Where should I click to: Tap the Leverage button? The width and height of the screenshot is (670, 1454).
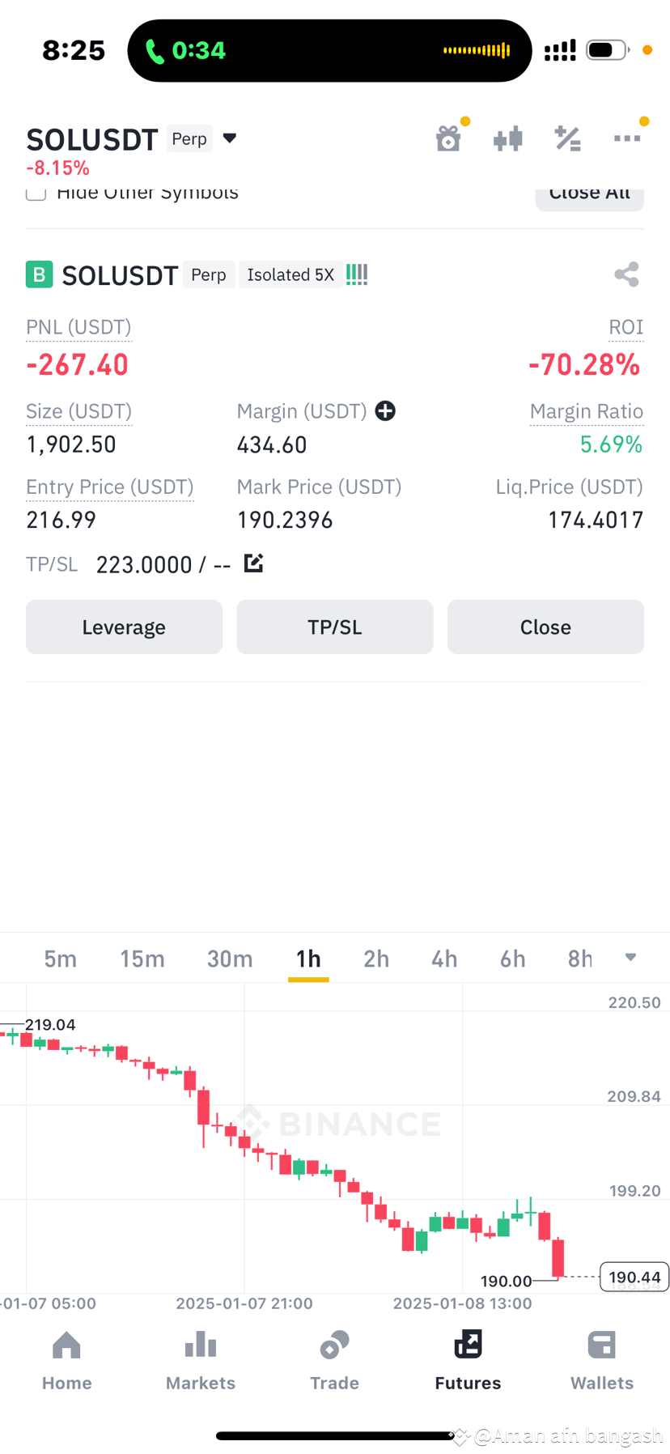(x=124, y=627)
